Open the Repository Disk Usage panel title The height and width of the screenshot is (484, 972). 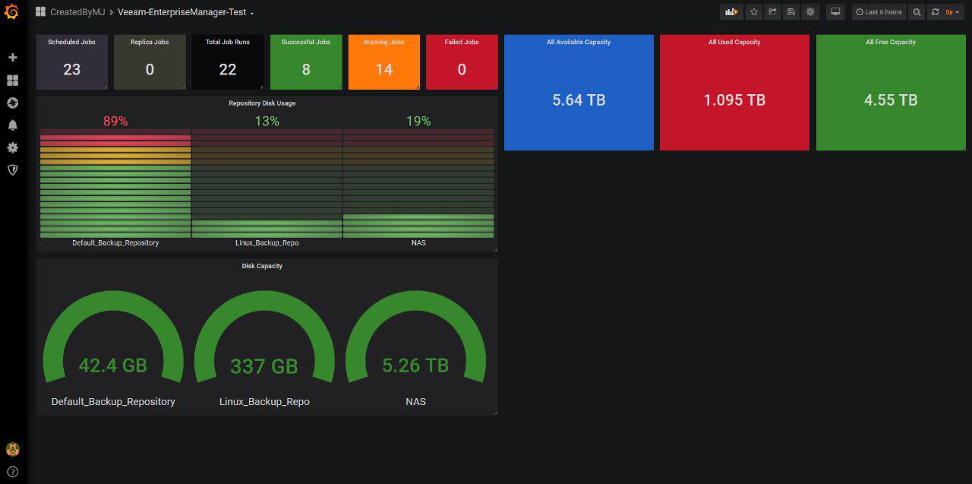pos(262,103)
